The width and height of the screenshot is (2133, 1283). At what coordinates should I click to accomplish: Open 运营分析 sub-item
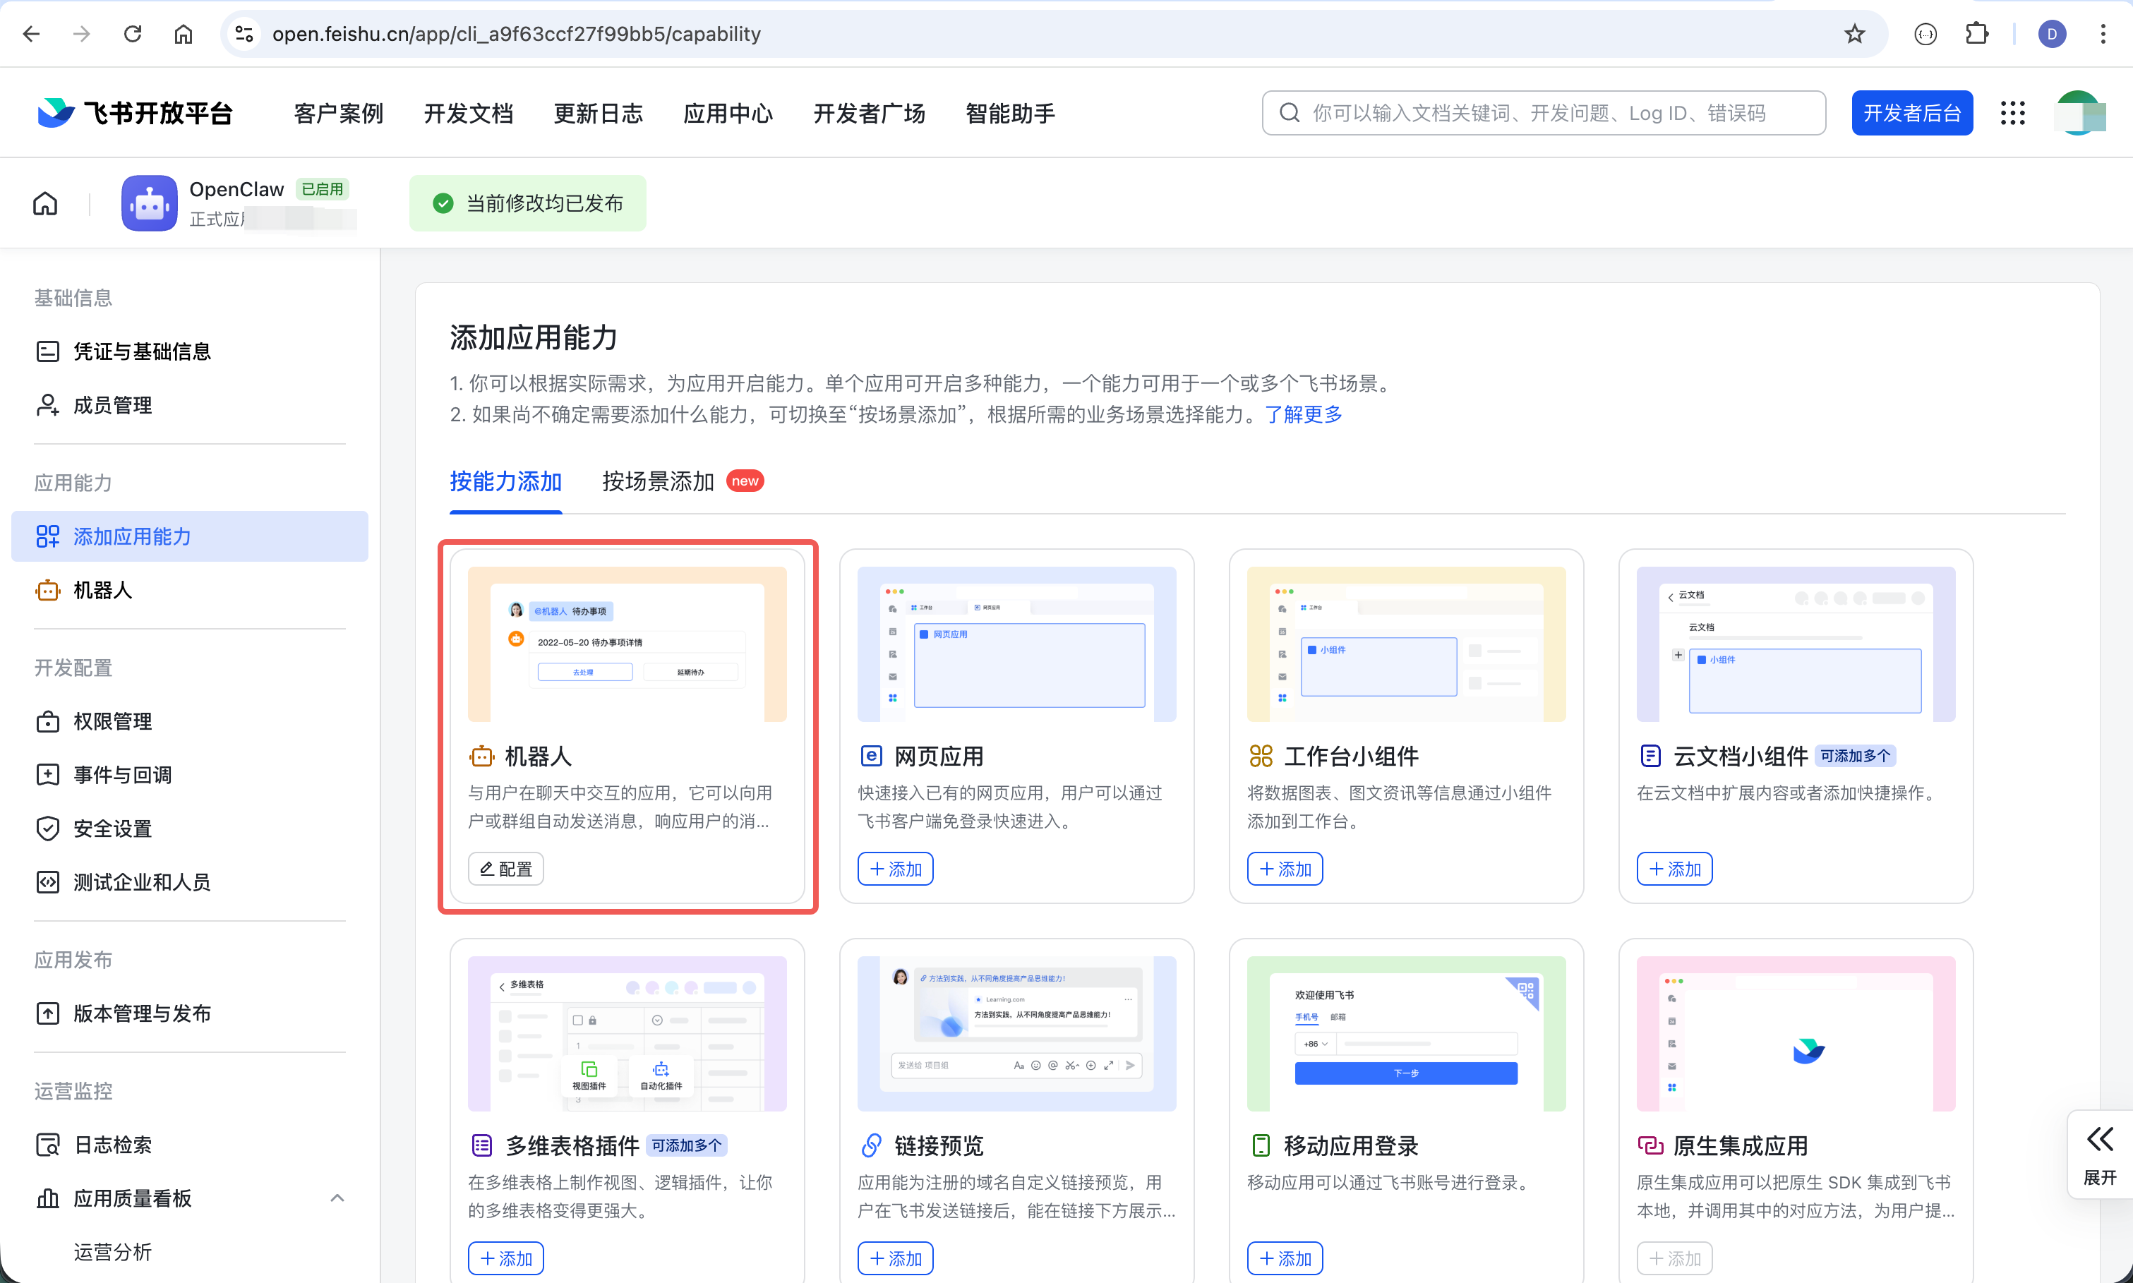click(x=112, y=1252)
